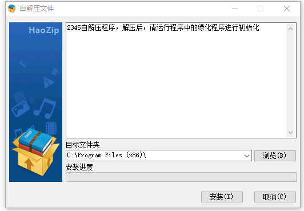304x211 pixels.
Task: Click the 安装进度 progress bar
Action: click(181, 177)
